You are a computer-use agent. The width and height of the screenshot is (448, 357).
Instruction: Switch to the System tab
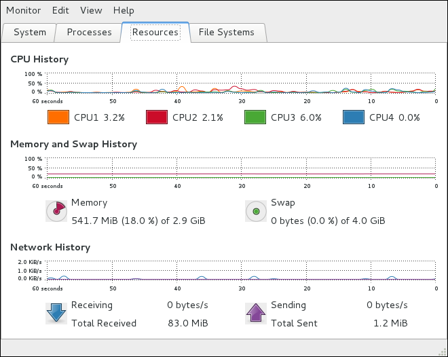[29, 32]
